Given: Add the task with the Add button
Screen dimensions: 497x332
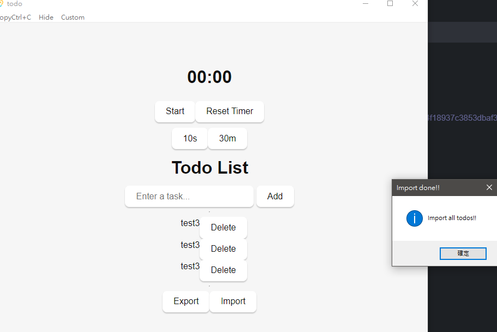Looking at the screenshot, I should 275,197.
